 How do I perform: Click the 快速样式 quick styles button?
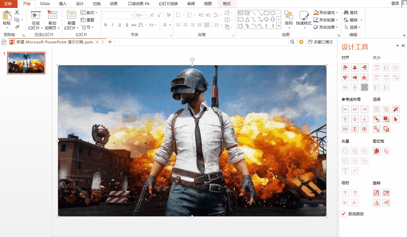pyautogui.click(x=303, y=20)
